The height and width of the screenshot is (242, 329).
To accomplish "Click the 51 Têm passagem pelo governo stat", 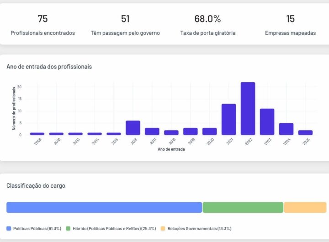I will click(x=125, y=25).
